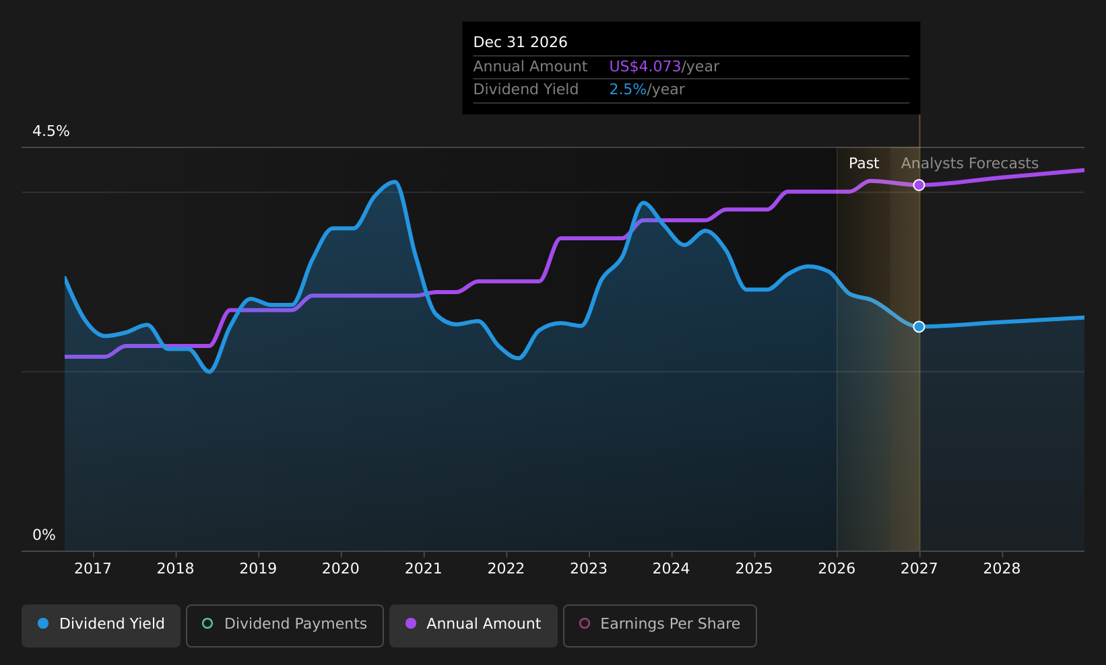Image resolution: width=1106 pixels, height=665 pixels.
Task: Click the 2025 x-axis label
Action: tap(754, 569)
